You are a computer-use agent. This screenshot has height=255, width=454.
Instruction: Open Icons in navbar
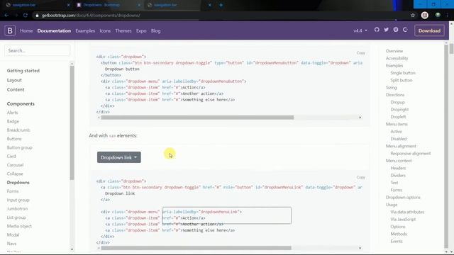coord(105,30)
